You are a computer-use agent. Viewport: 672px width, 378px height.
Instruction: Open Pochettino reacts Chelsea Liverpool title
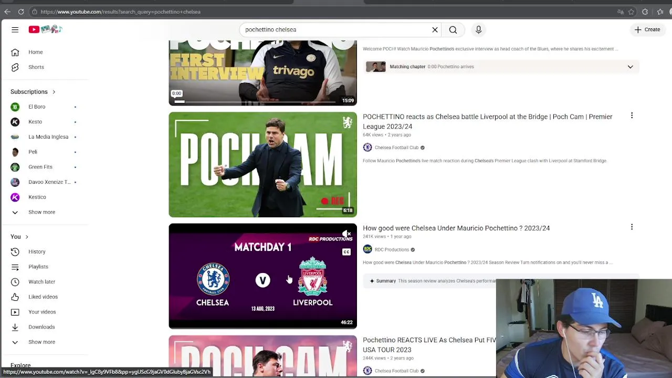point(487,121)
